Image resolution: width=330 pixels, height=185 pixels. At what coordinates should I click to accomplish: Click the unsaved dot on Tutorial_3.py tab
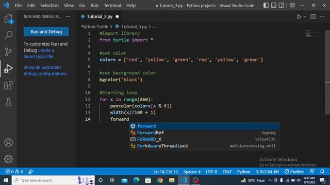(x=117, y=16)
